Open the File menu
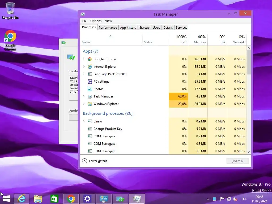The image size is (272, 204). (x=84, y=21)
